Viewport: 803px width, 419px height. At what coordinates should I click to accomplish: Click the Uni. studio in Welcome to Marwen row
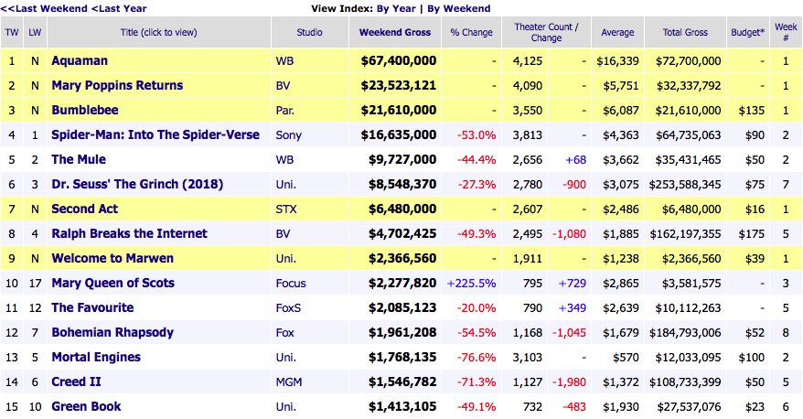tap(285, 258)
